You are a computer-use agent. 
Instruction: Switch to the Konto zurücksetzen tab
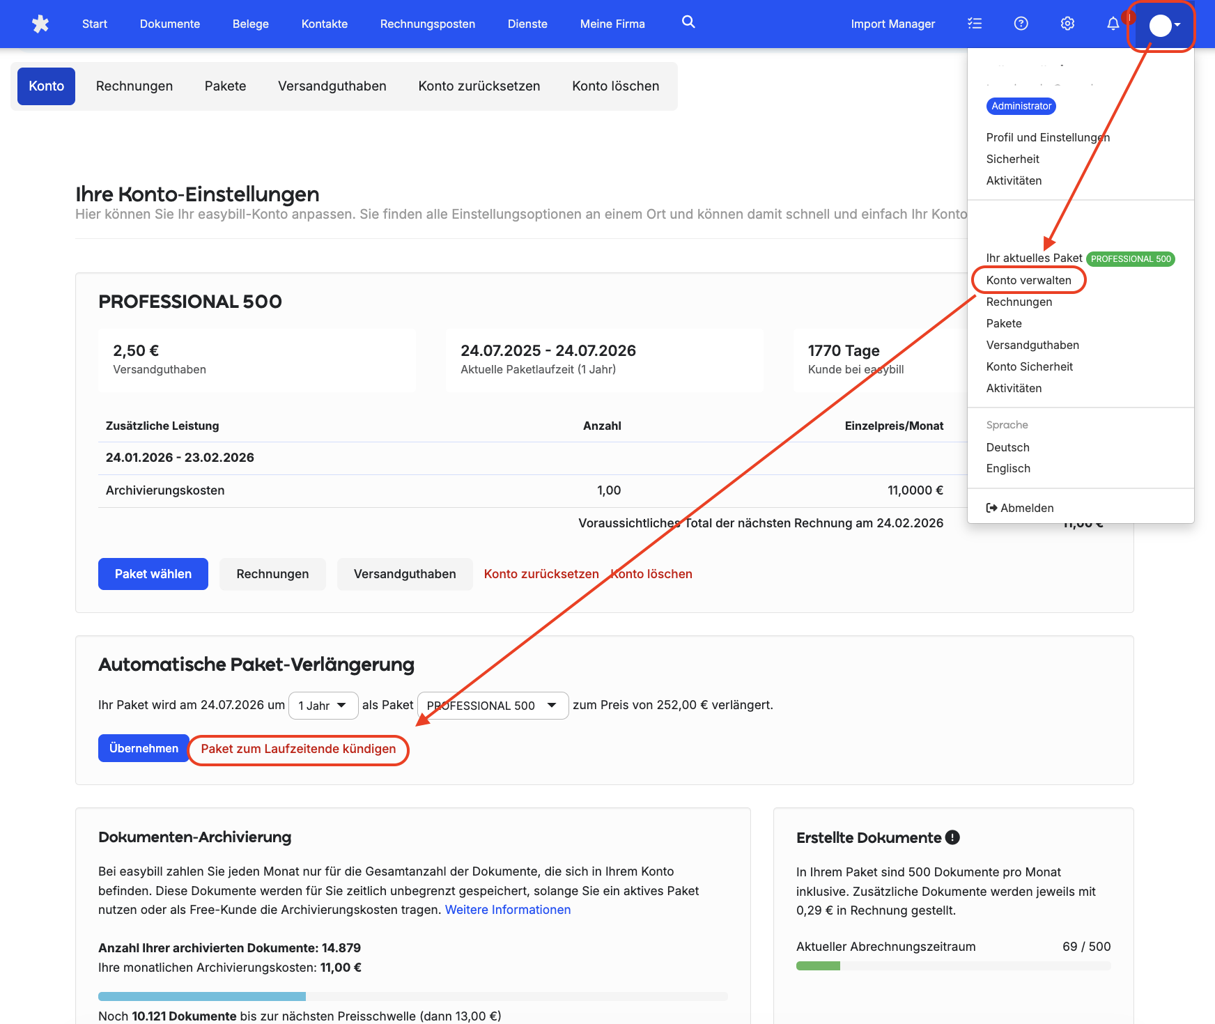pos(479,86)
